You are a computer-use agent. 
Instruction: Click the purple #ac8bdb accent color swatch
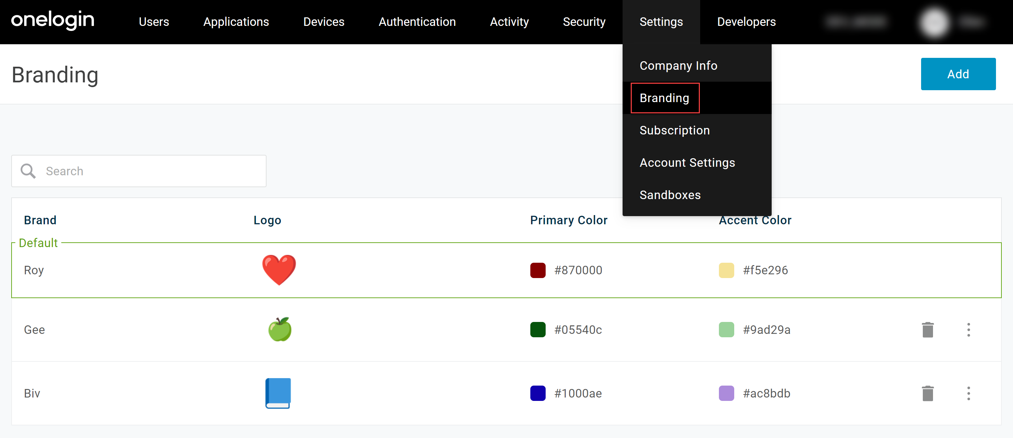click(x=726, y=393)
